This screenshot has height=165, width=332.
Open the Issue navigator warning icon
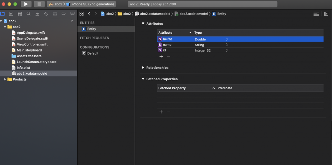(x=37, y=14)
